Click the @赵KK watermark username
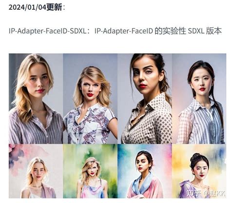 point(214,194)
